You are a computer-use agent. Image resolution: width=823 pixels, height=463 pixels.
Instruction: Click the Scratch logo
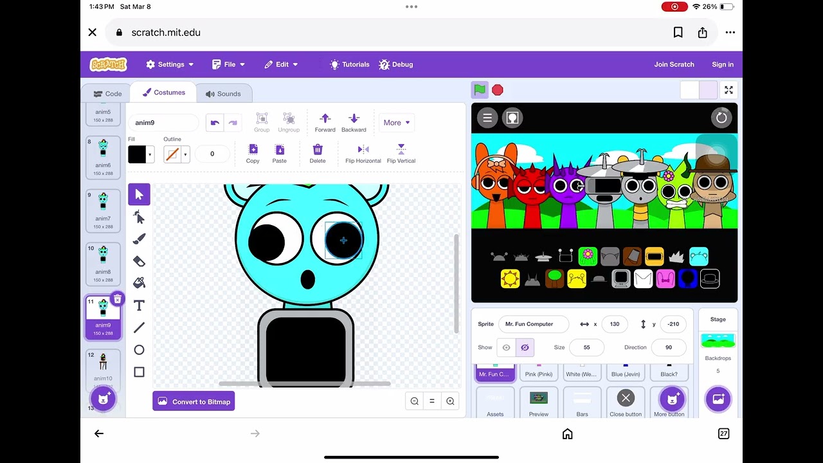[109, 64]
